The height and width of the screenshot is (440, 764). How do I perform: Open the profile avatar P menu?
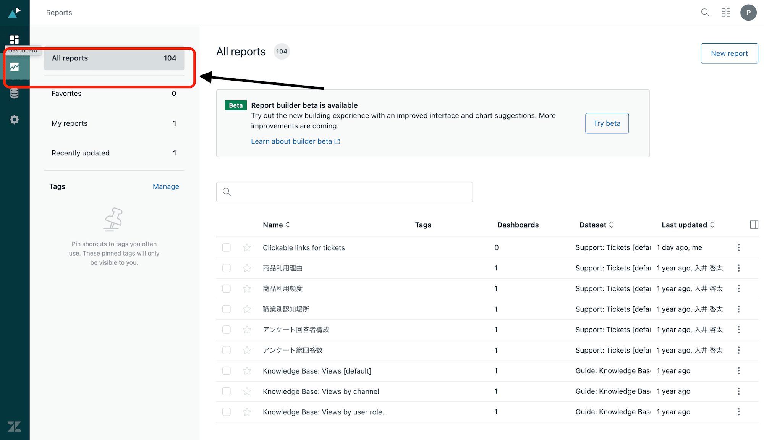(748, 13)
